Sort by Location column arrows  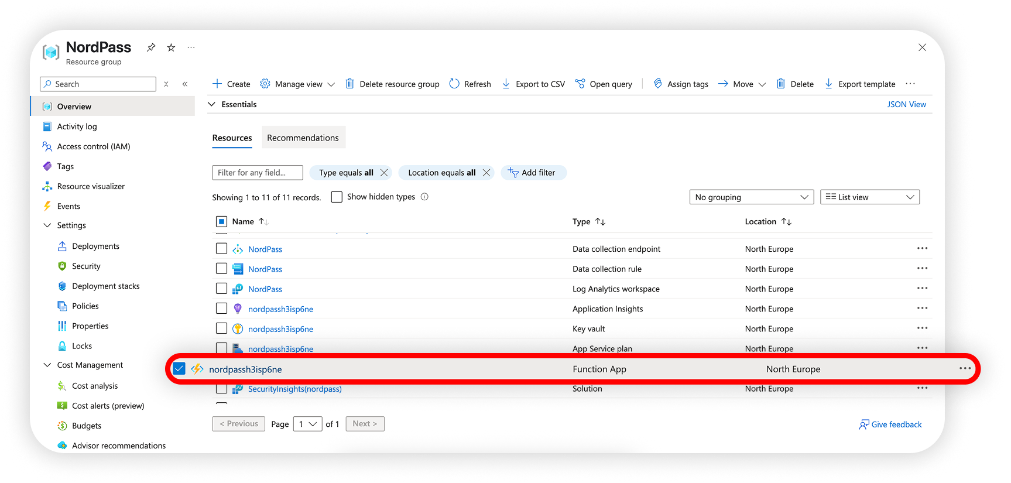pyautogui.click(x=786, y=222)
